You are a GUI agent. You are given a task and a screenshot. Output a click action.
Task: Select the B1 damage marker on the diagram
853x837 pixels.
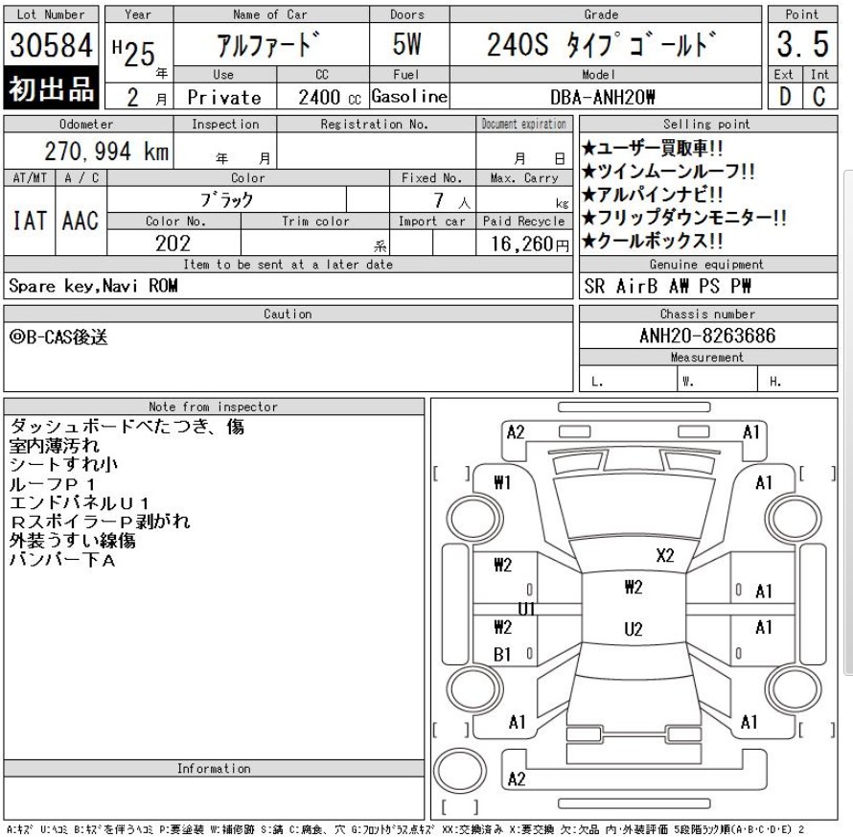pos(501,654)
